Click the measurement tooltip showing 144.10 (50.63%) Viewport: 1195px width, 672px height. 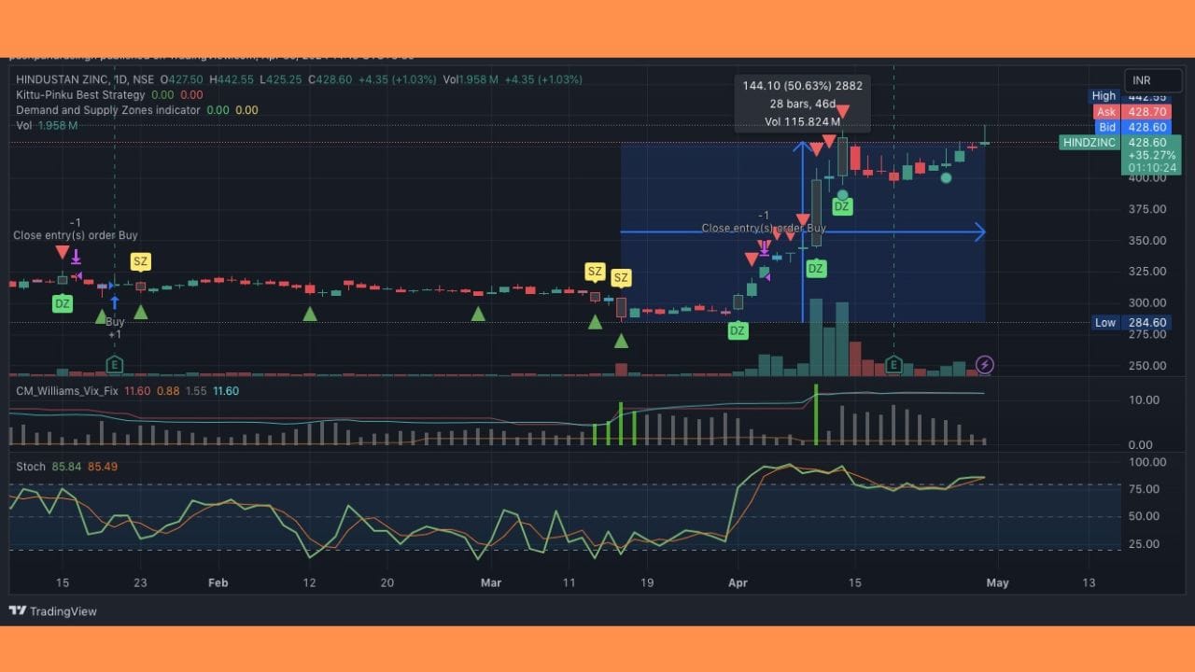pyautogui.click(x=802, y=103)
